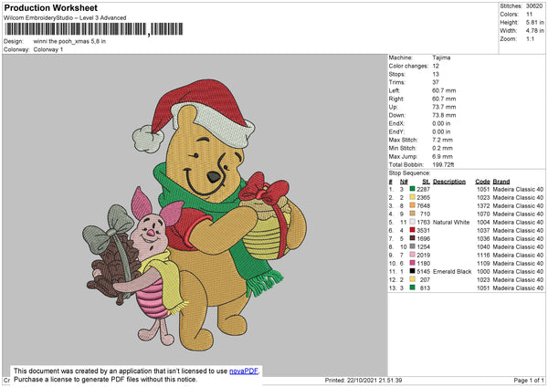Select the yellow swatch beside stitch count 207

[413, 279]
